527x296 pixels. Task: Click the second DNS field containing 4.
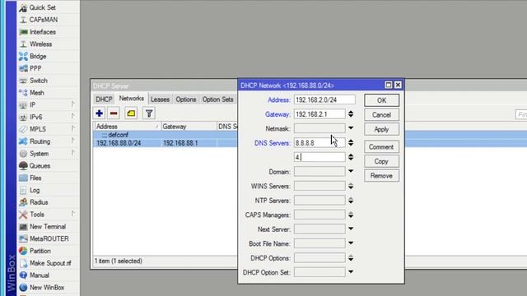319,157
